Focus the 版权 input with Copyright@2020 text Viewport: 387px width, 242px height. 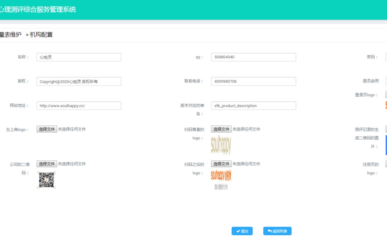79,81
